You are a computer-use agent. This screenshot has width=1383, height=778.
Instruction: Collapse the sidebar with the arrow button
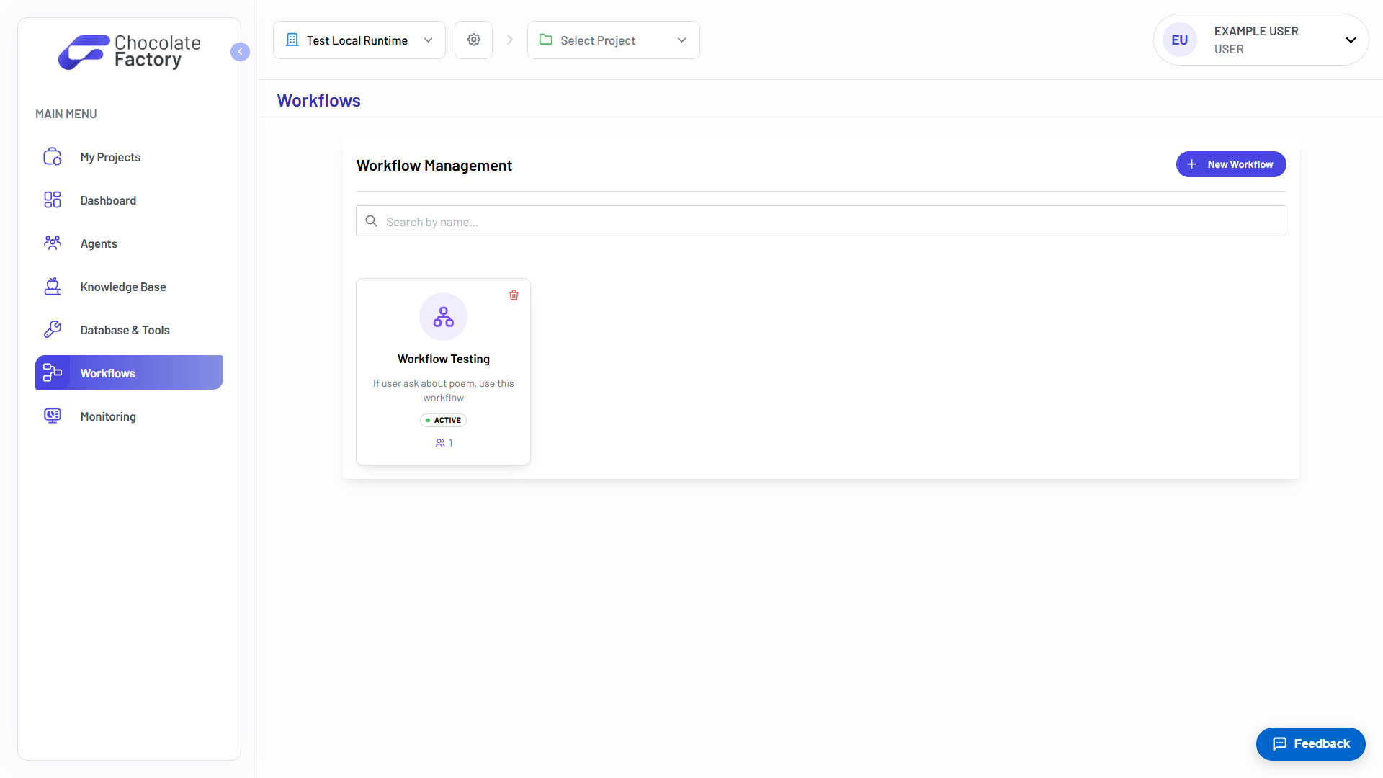(x=240, y=52)
